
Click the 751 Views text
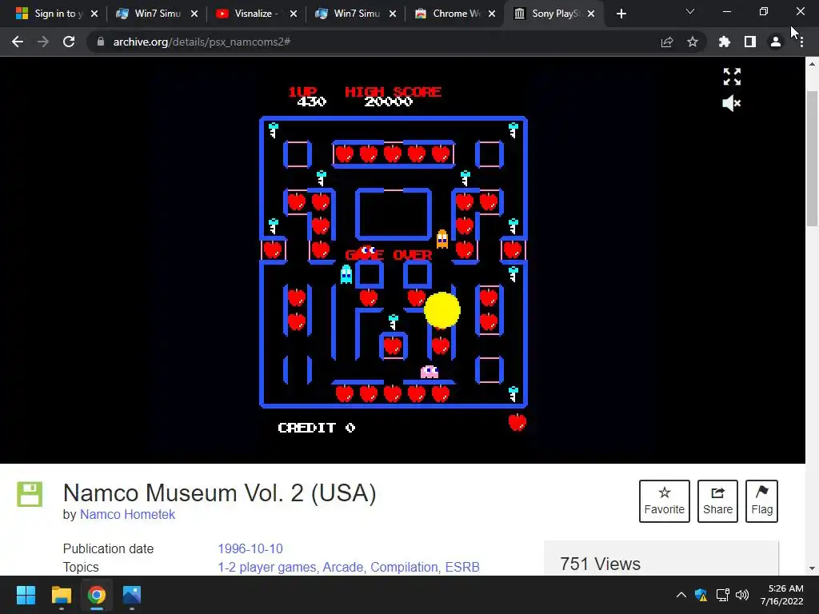(x=600, y=564)
